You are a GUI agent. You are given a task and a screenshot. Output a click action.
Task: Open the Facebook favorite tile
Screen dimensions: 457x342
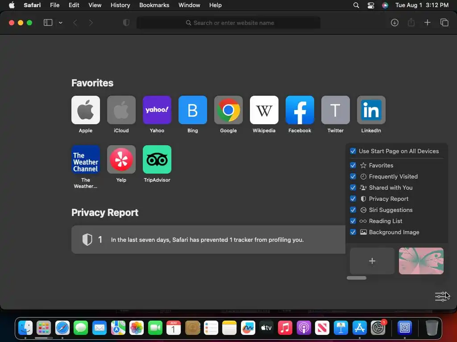click(x=299, y=110)
